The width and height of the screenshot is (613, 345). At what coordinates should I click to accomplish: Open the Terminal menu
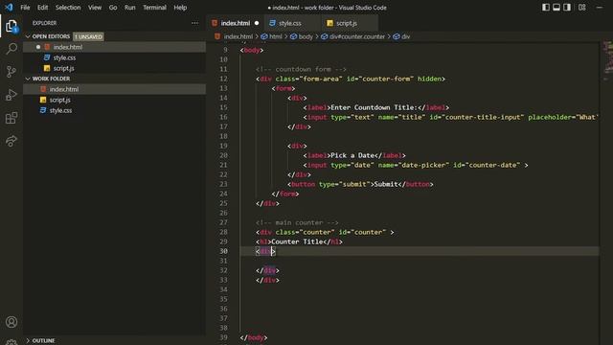tap(154, 8)
